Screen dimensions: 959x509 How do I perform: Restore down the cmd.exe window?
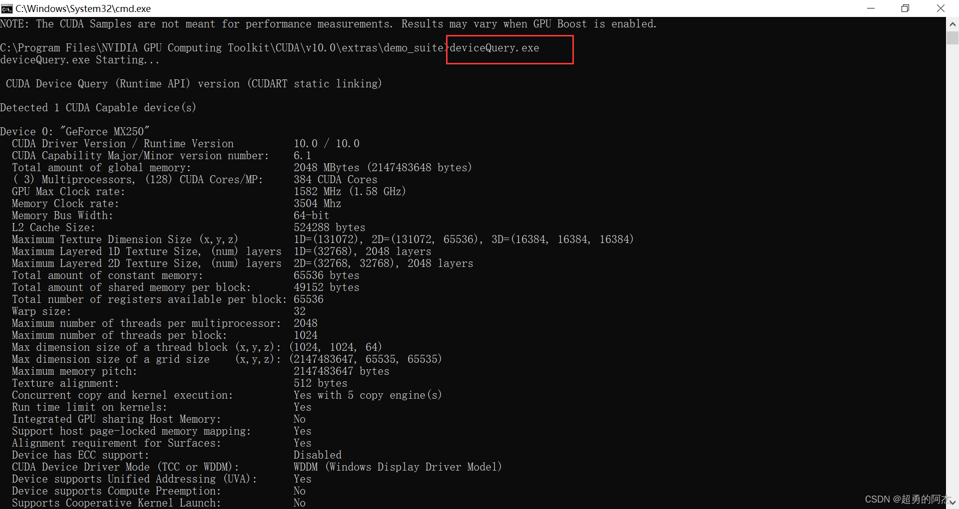905,8
